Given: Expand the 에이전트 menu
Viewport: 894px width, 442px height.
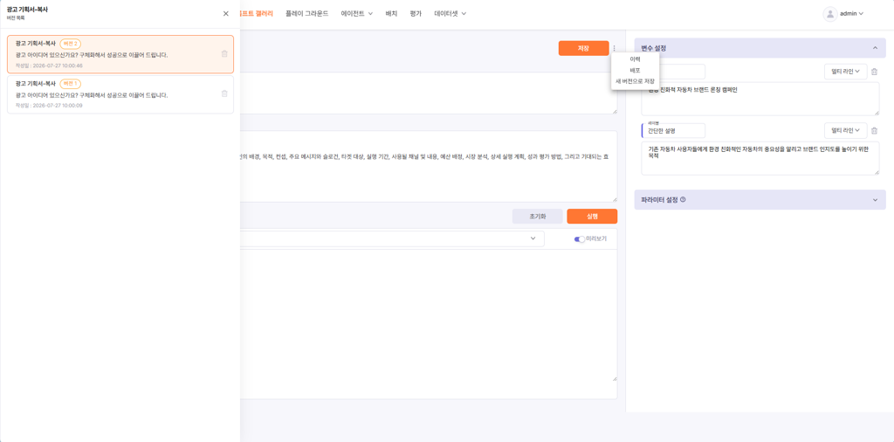Looking at the screenshot, I should [357, 13].
